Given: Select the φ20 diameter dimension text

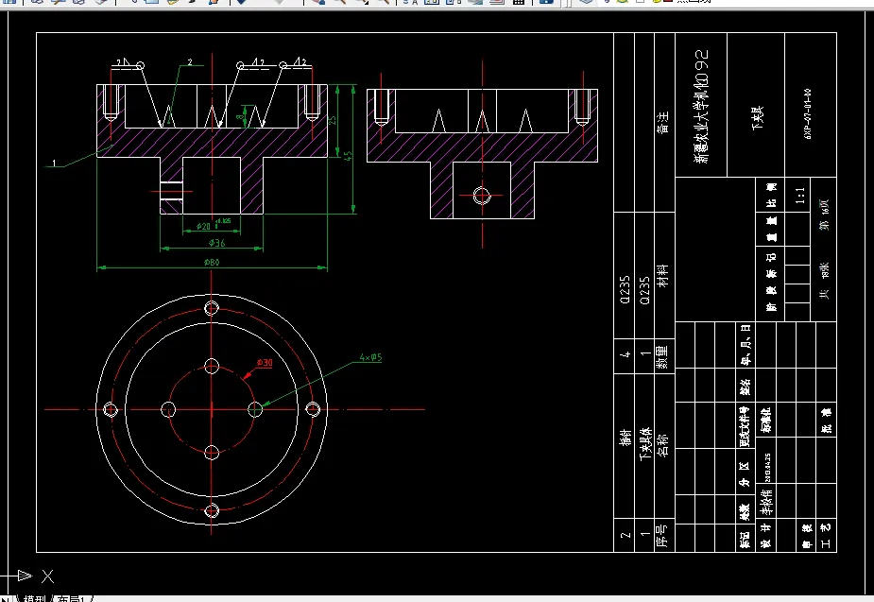Looking at the screenshot, I should coord(203,226).
